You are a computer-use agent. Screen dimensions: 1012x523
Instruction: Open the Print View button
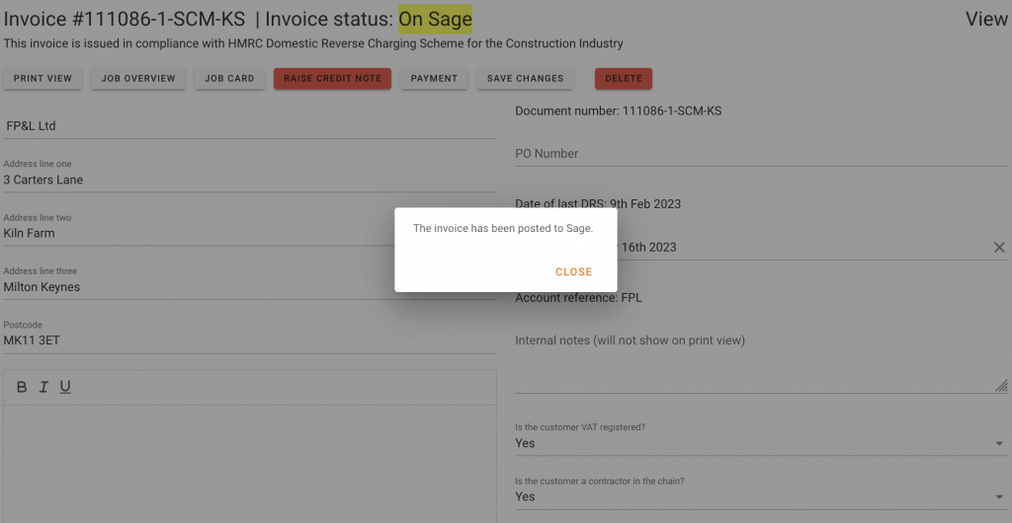(42, 79)
